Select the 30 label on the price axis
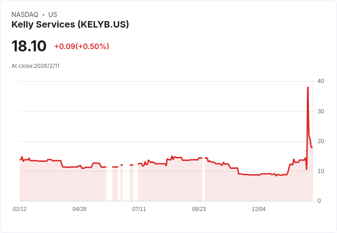337x233 pixels. [x=321, y=111]
